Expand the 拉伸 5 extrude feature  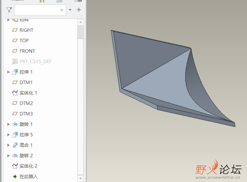click(8, 135)
